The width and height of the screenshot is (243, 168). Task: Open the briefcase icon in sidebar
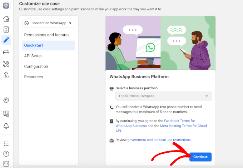[x=6, y=52]
